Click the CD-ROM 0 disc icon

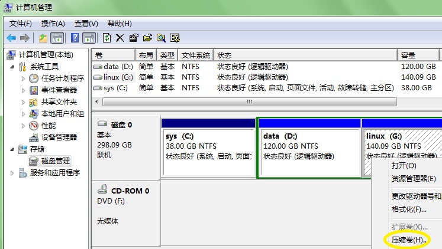pos(102,189)
